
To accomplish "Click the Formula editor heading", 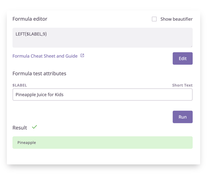I will pos(30,19).
